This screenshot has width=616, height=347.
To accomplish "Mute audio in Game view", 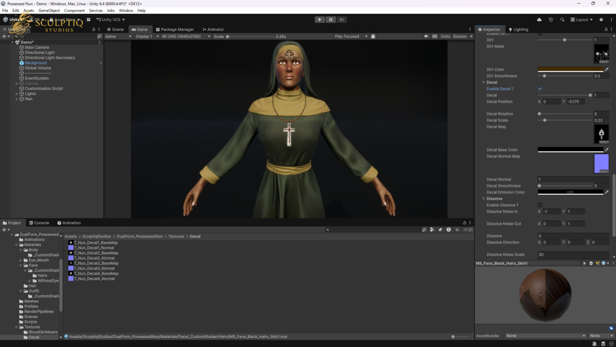I will (426, 36).
